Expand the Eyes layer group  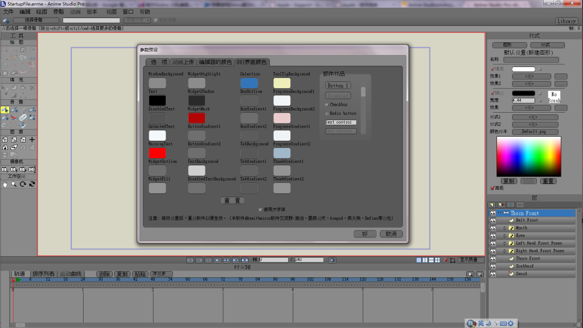click(x=504, y=236)
